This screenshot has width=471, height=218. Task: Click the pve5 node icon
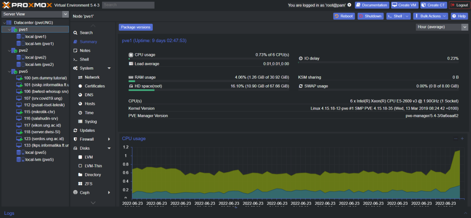14,71
